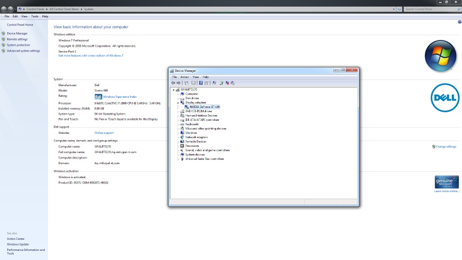This screenshot has height=260, width=462.
Task: Select the System devices tree row
Action: coord(195,155)
